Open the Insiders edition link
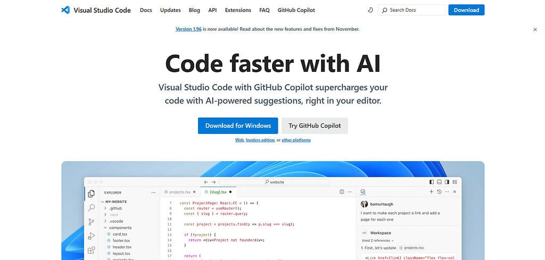 click(x=260, y=140)
